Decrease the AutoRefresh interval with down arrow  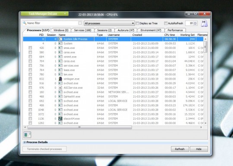point(195,24)
